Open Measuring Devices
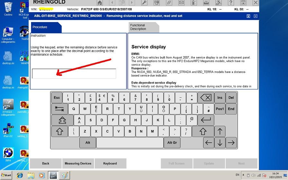 click(78, 164)
